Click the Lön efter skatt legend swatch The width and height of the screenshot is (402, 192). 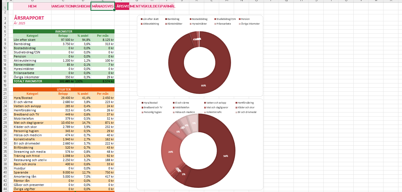[141, 19]
